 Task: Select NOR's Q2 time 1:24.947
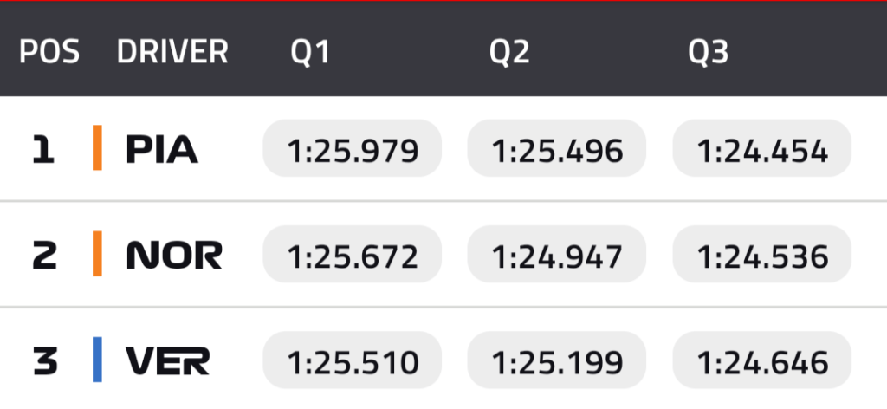[557, 255]
